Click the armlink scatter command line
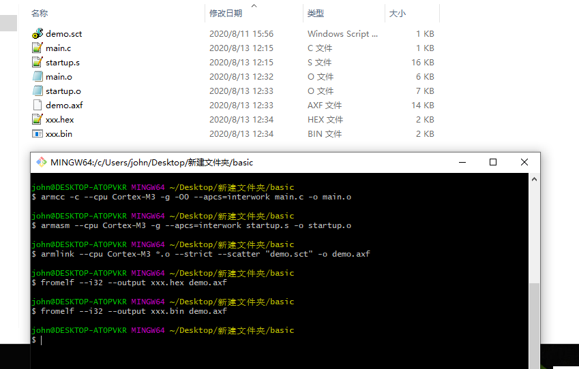The image size is (579, 369). 201,254
